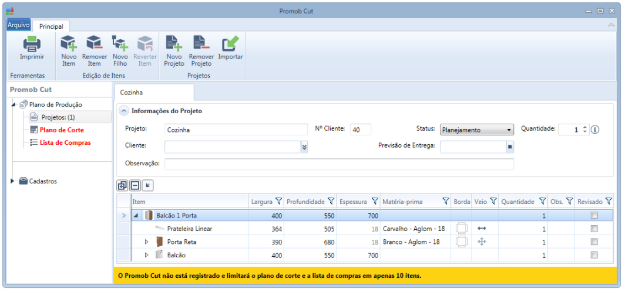Open the Status dropdown showing Planejamento
The width and height of the screenshot is (622, 289).
[477, 130]
